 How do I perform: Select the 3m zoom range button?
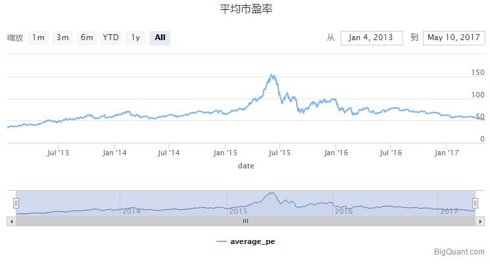click(x=62, y=37)
